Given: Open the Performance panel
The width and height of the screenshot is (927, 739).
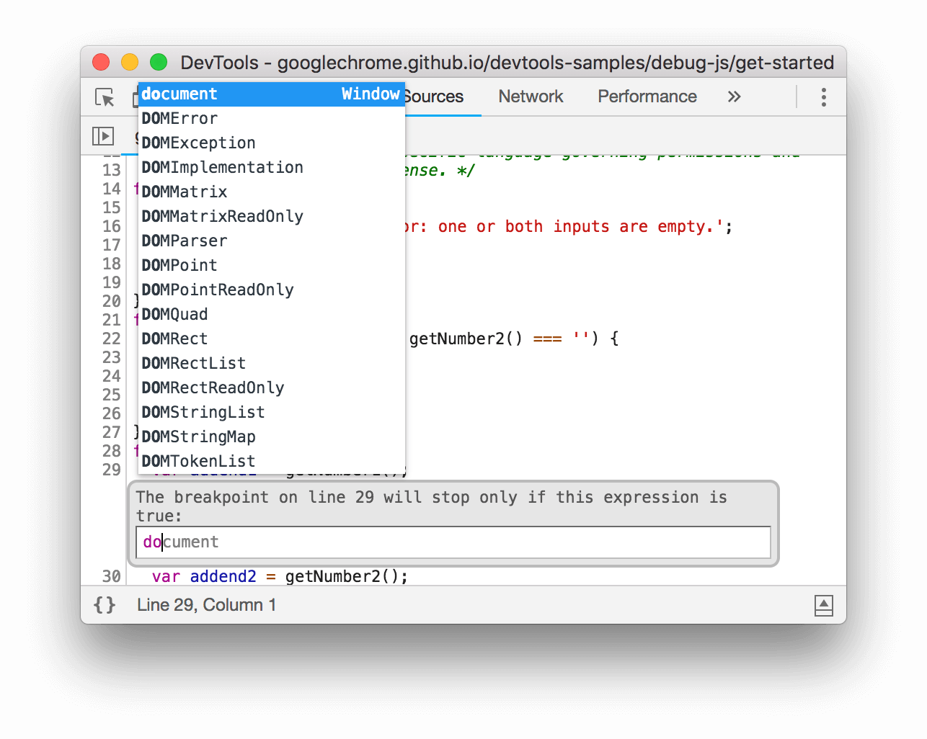Looking at the screenshot, I should click(x=647, y=97).
